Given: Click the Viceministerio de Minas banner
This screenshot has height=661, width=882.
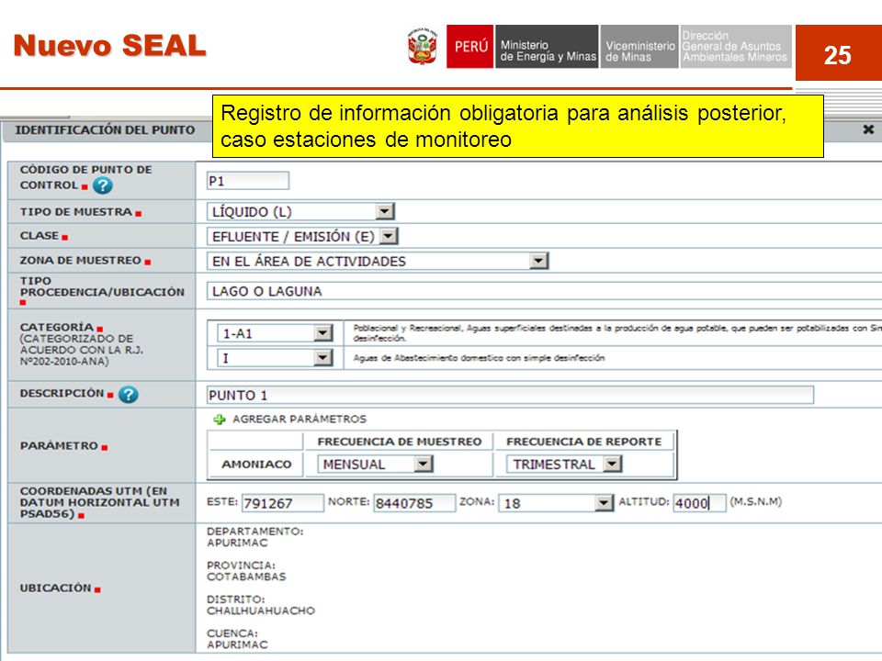Looking at the screenshot, I should [639, 47].
